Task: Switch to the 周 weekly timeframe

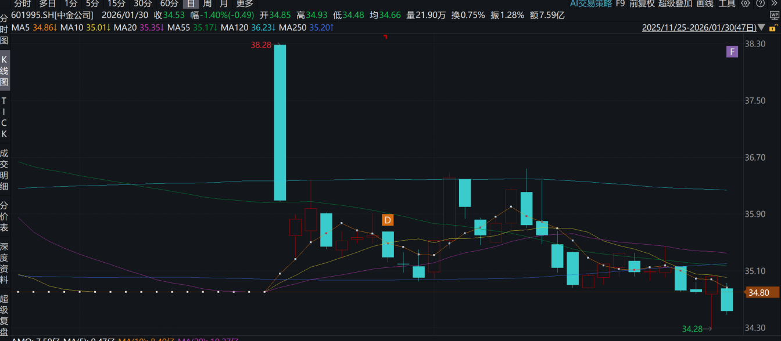Action: 207,3
